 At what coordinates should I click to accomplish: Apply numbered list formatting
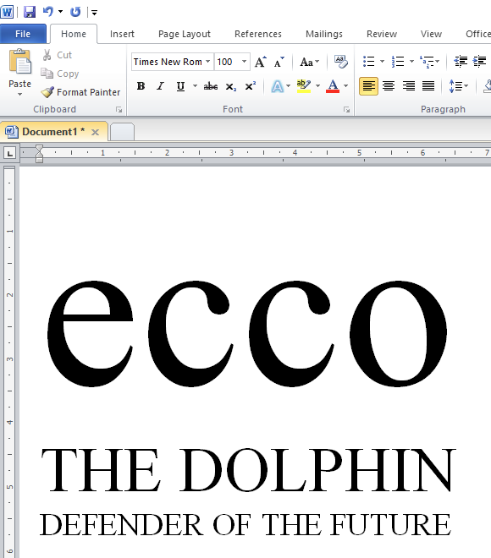point(398,62)
